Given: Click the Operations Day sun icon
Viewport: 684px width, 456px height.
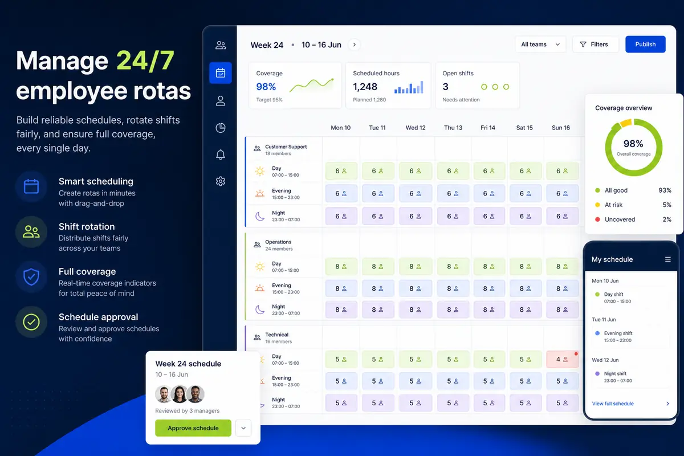Looking at the screenshot, I should 260,266.
